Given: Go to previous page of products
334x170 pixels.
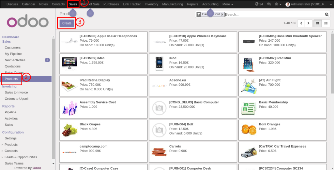Looking at the screenshot, I should pyautogui.click(x=301, y=23).
